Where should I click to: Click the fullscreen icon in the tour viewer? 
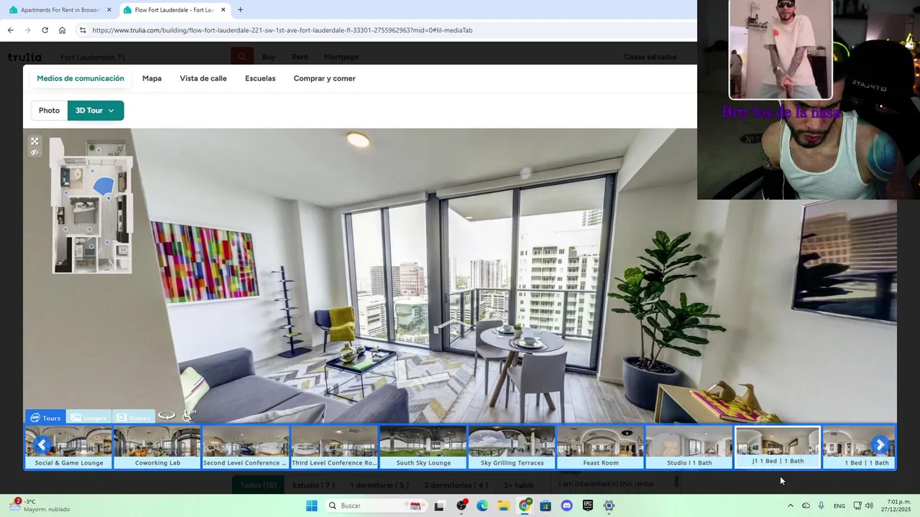pyautogui.click(x=34, y=141)
